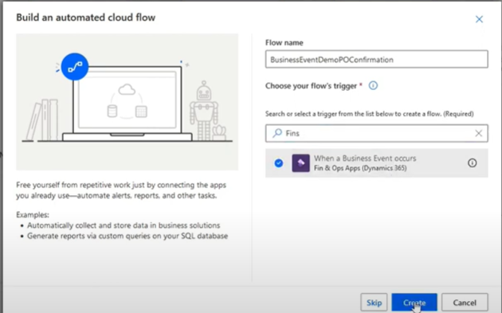Click the magnifier search icon
This screenshot has width=502, height=313.
(x=277, y=133)
